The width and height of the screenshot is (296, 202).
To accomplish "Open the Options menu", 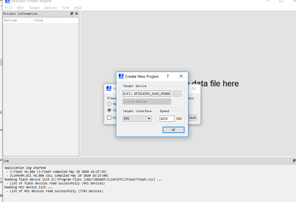I will pyautogui.click(x=51, y=7).
